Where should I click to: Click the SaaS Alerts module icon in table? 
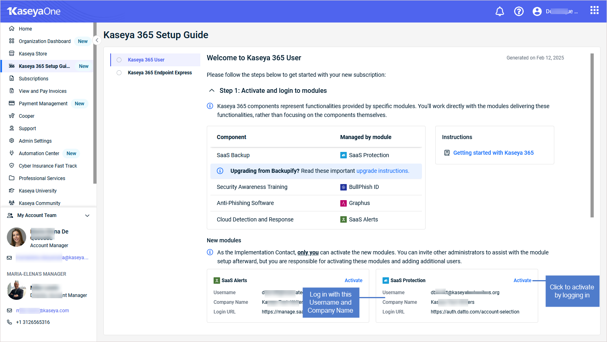(344, 219)
